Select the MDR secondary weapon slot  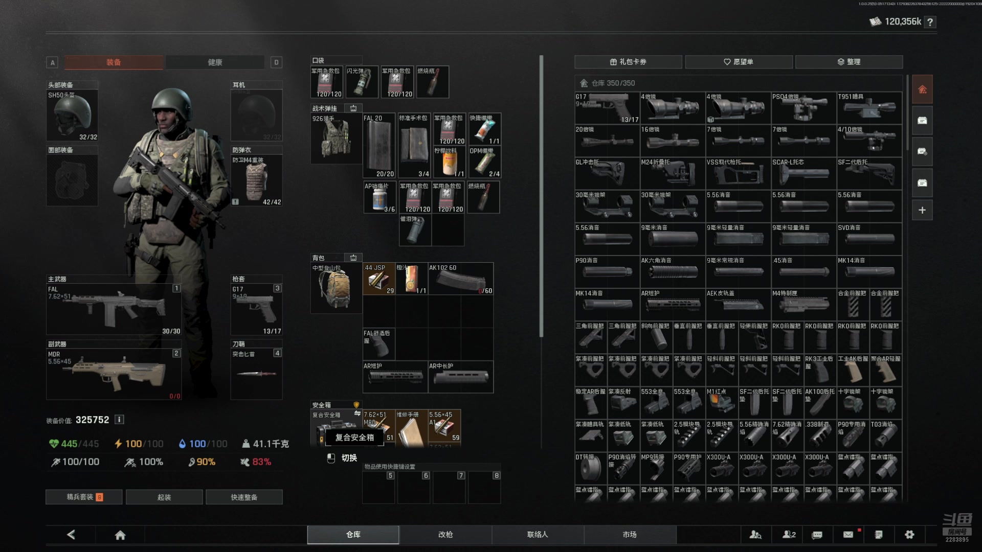pos(114,374)
